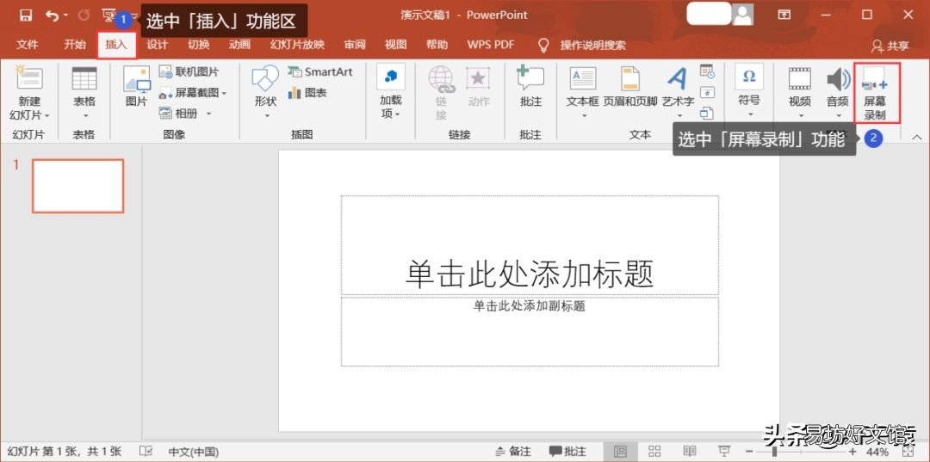The height and width of the screenshot is (462, 930).
Task: Open the File (文件) tab
Action: coord(28,45)
